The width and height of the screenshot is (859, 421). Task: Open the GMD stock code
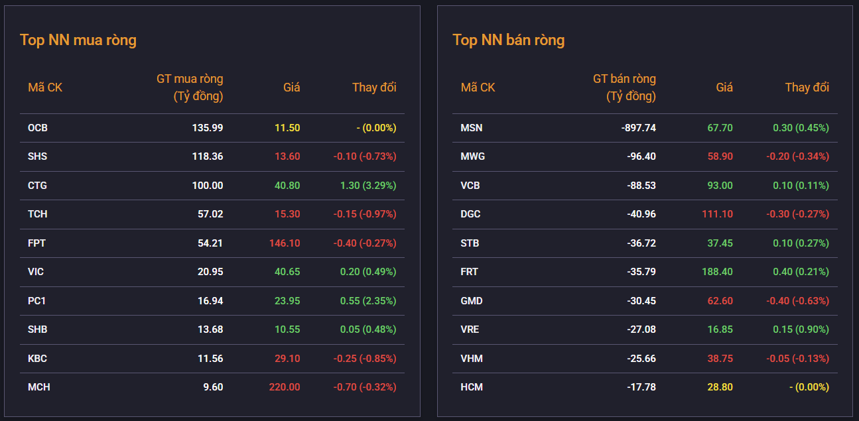[x=472, y=301]
